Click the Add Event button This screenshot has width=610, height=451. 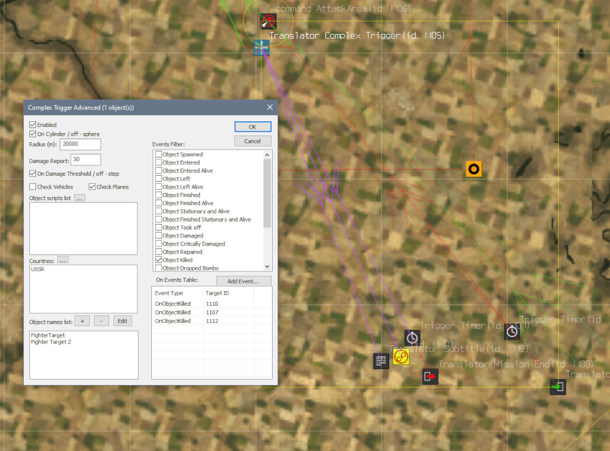coord(243,281)
